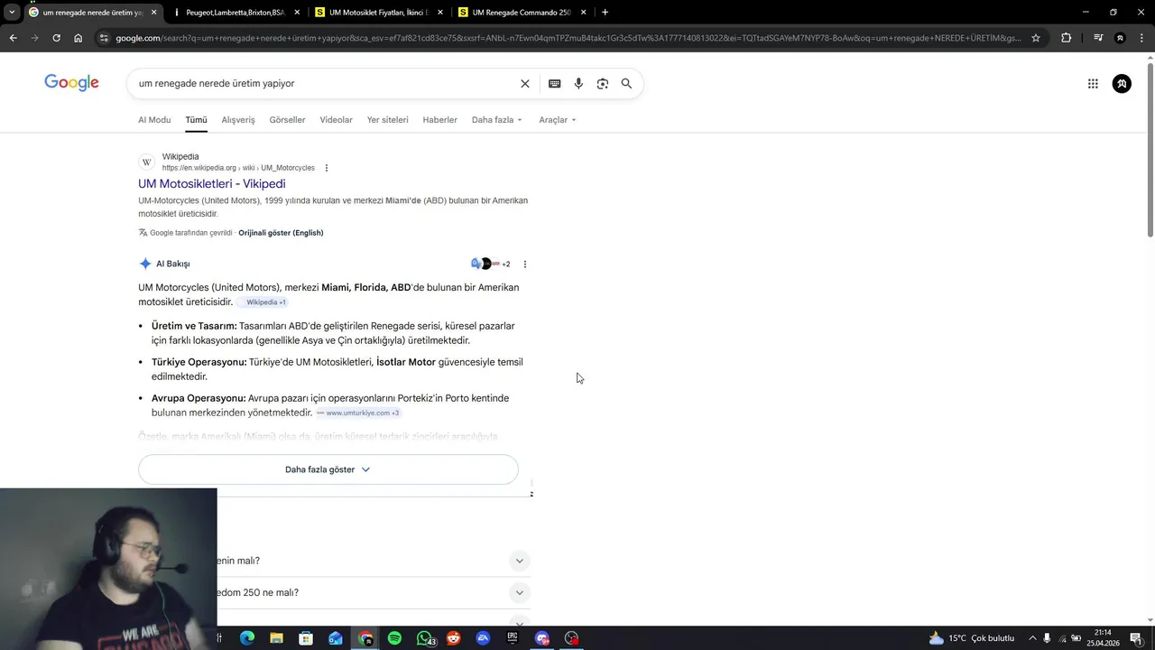This screenshot has height=650, width=1155.
Task: Go back with the browser back arrow
Action: (x=13, y=38)
